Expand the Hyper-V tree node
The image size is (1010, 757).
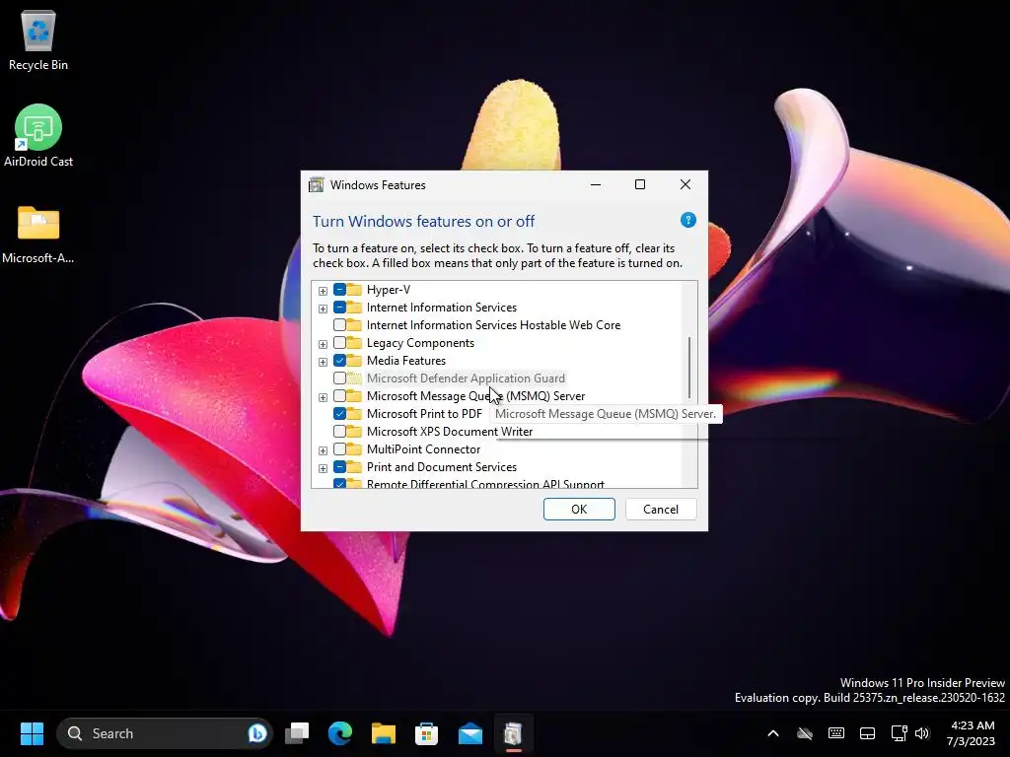[x=323, y=291]
